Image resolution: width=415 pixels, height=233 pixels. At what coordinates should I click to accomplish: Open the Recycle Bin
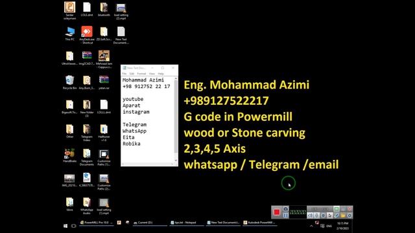point(69,82)
